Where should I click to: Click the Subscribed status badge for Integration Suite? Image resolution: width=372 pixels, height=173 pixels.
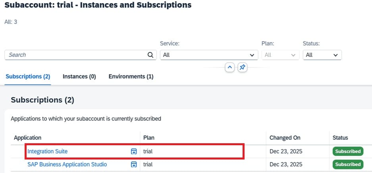coord(348,151)
